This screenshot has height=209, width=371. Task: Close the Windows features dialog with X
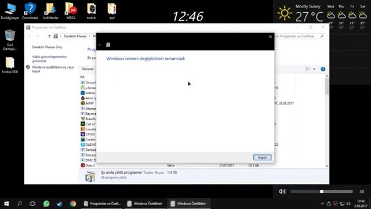click(270, 37)
